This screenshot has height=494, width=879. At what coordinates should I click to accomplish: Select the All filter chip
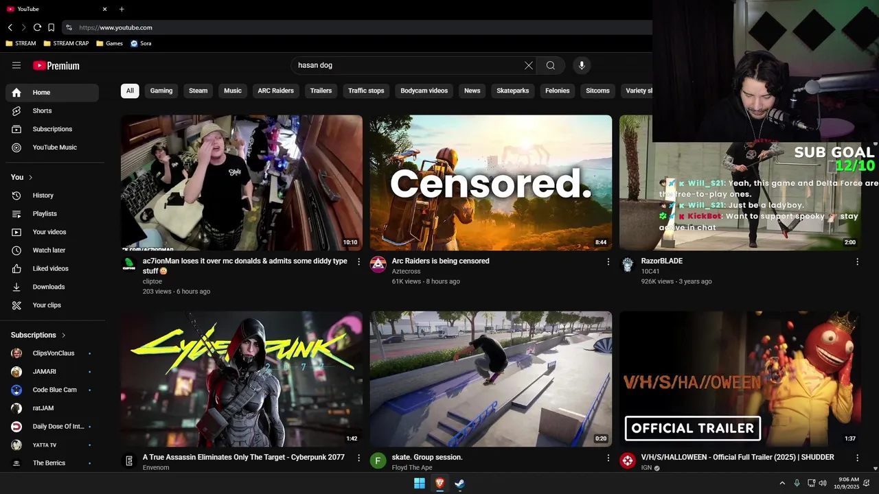(130, 91)
